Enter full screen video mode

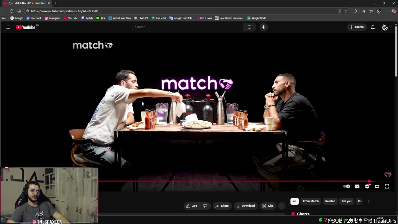pos(387,186)
